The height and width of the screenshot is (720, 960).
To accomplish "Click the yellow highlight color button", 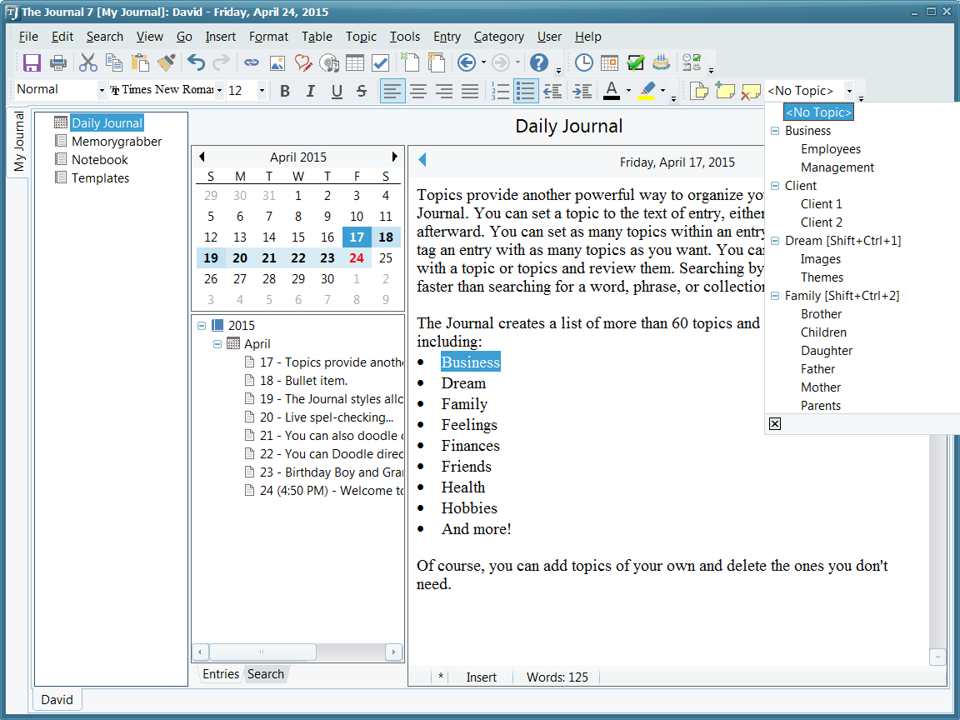I will coord(647,90).
